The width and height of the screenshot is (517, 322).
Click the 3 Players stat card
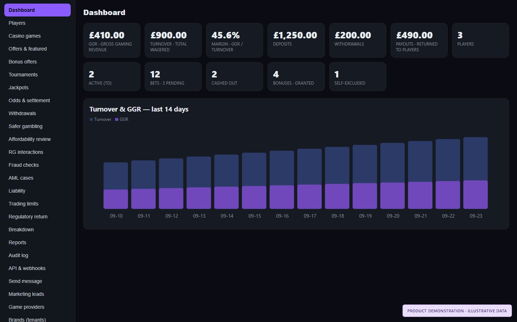[x=480, y=41]
